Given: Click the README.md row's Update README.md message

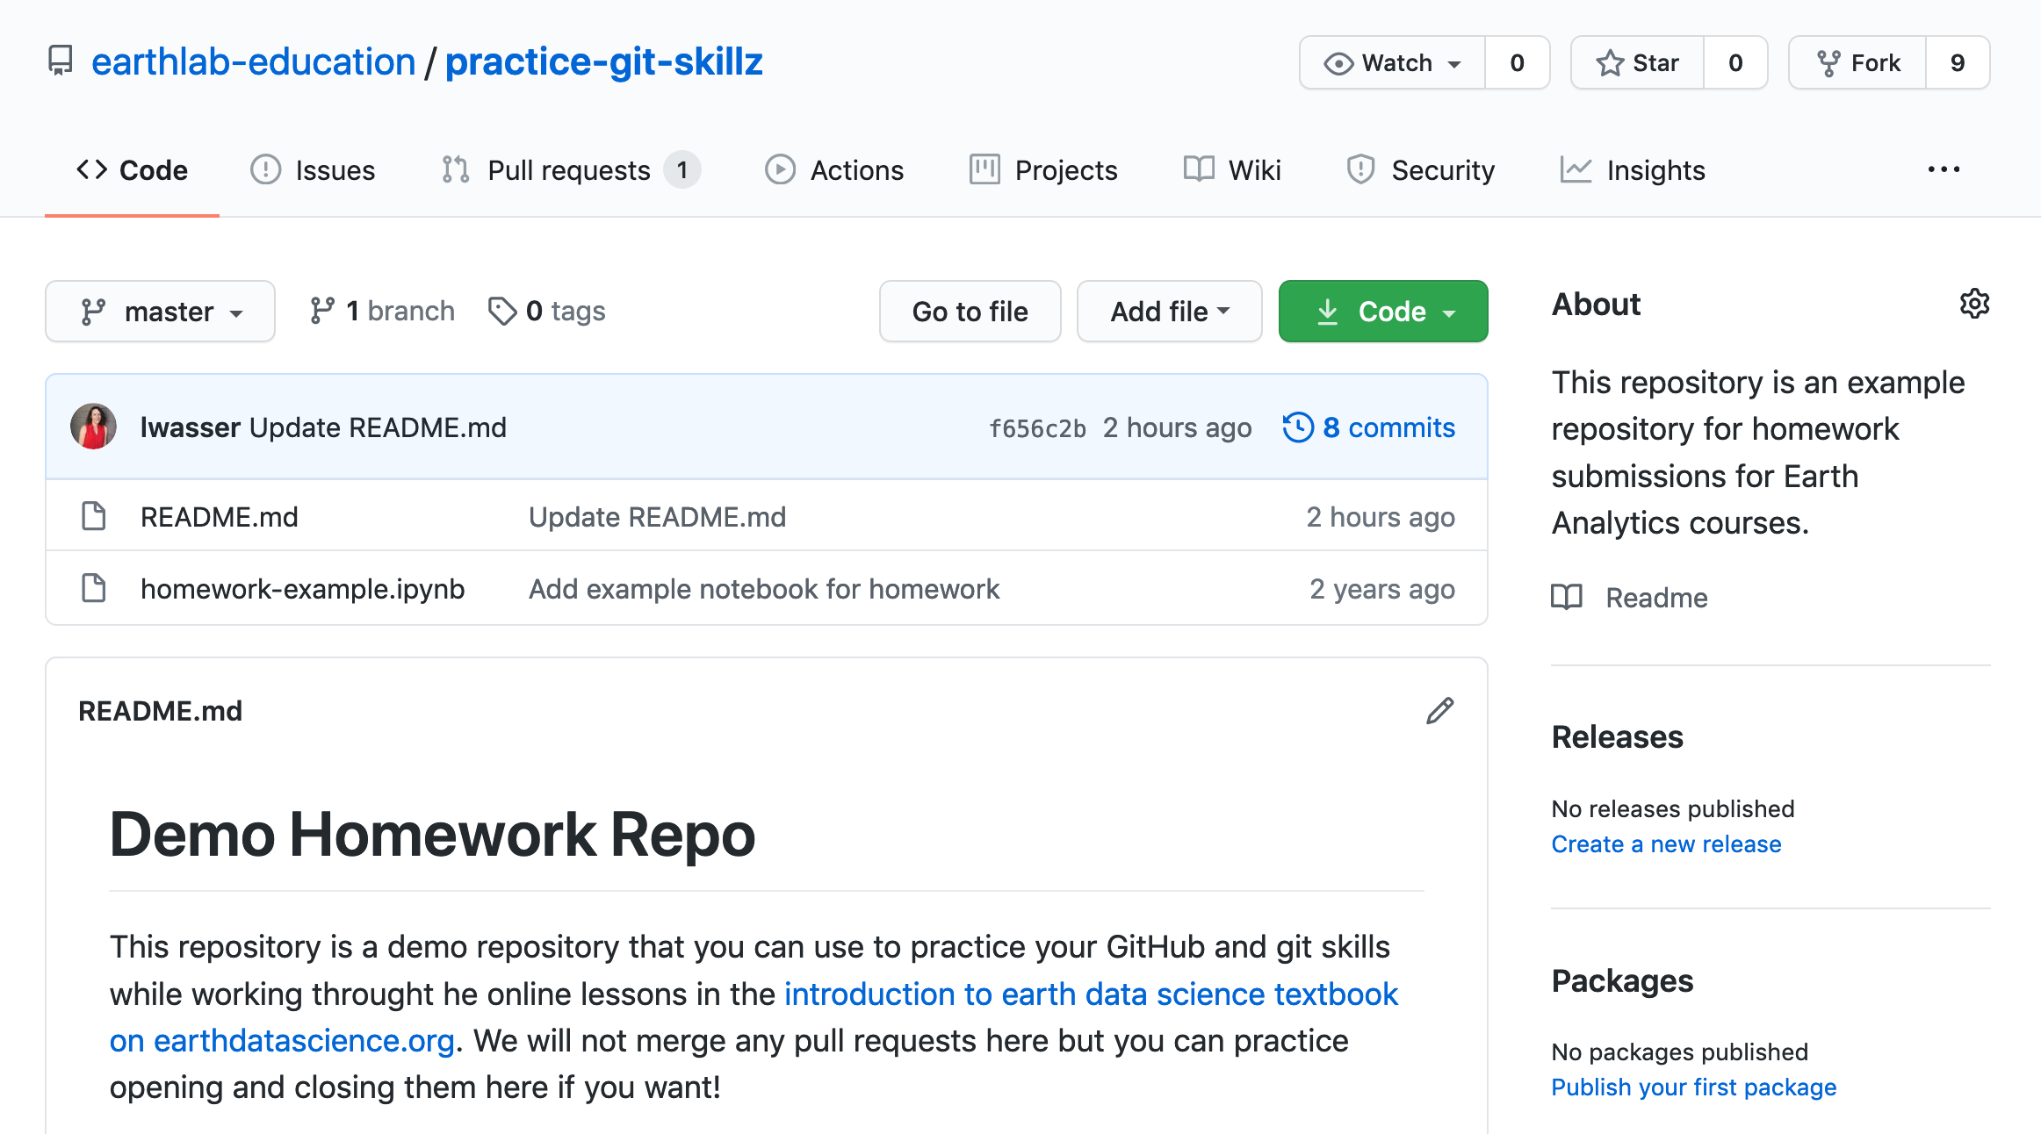Looking at the screenshot, I should tap(658, 516).
